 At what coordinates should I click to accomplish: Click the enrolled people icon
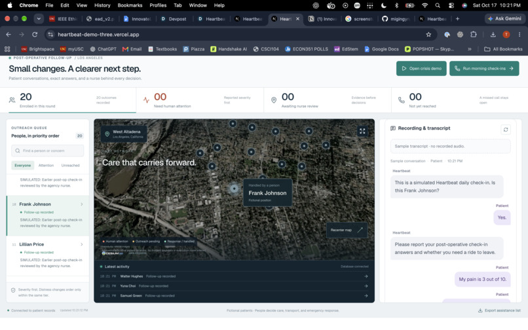point(12,100)
